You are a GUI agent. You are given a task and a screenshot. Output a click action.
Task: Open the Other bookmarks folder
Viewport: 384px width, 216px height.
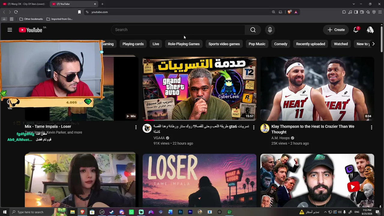31,19
